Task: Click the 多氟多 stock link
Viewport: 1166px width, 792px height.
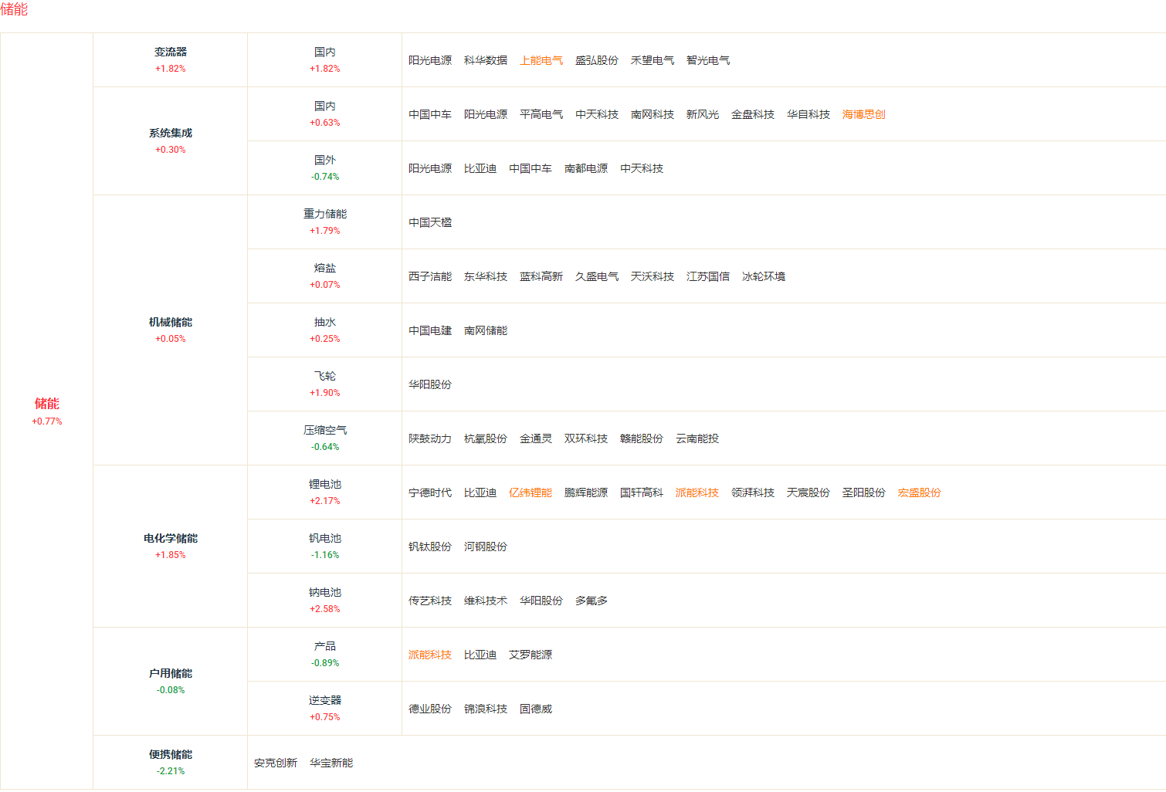Action: click(x=591, y=601)
